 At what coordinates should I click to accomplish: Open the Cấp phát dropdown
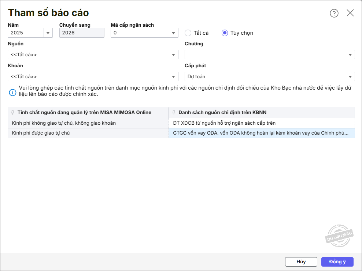click(350, 77)
